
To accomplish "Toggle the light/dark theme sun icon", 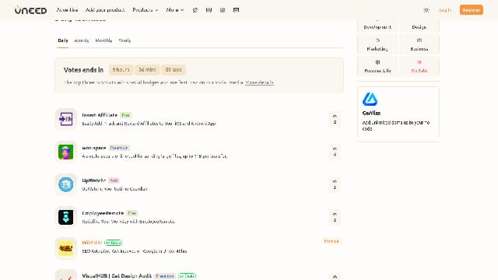I will (x=426, y=10).
